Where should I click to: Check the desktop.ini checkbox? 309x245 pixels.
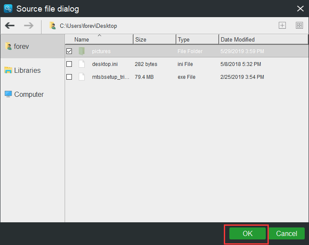69,64
